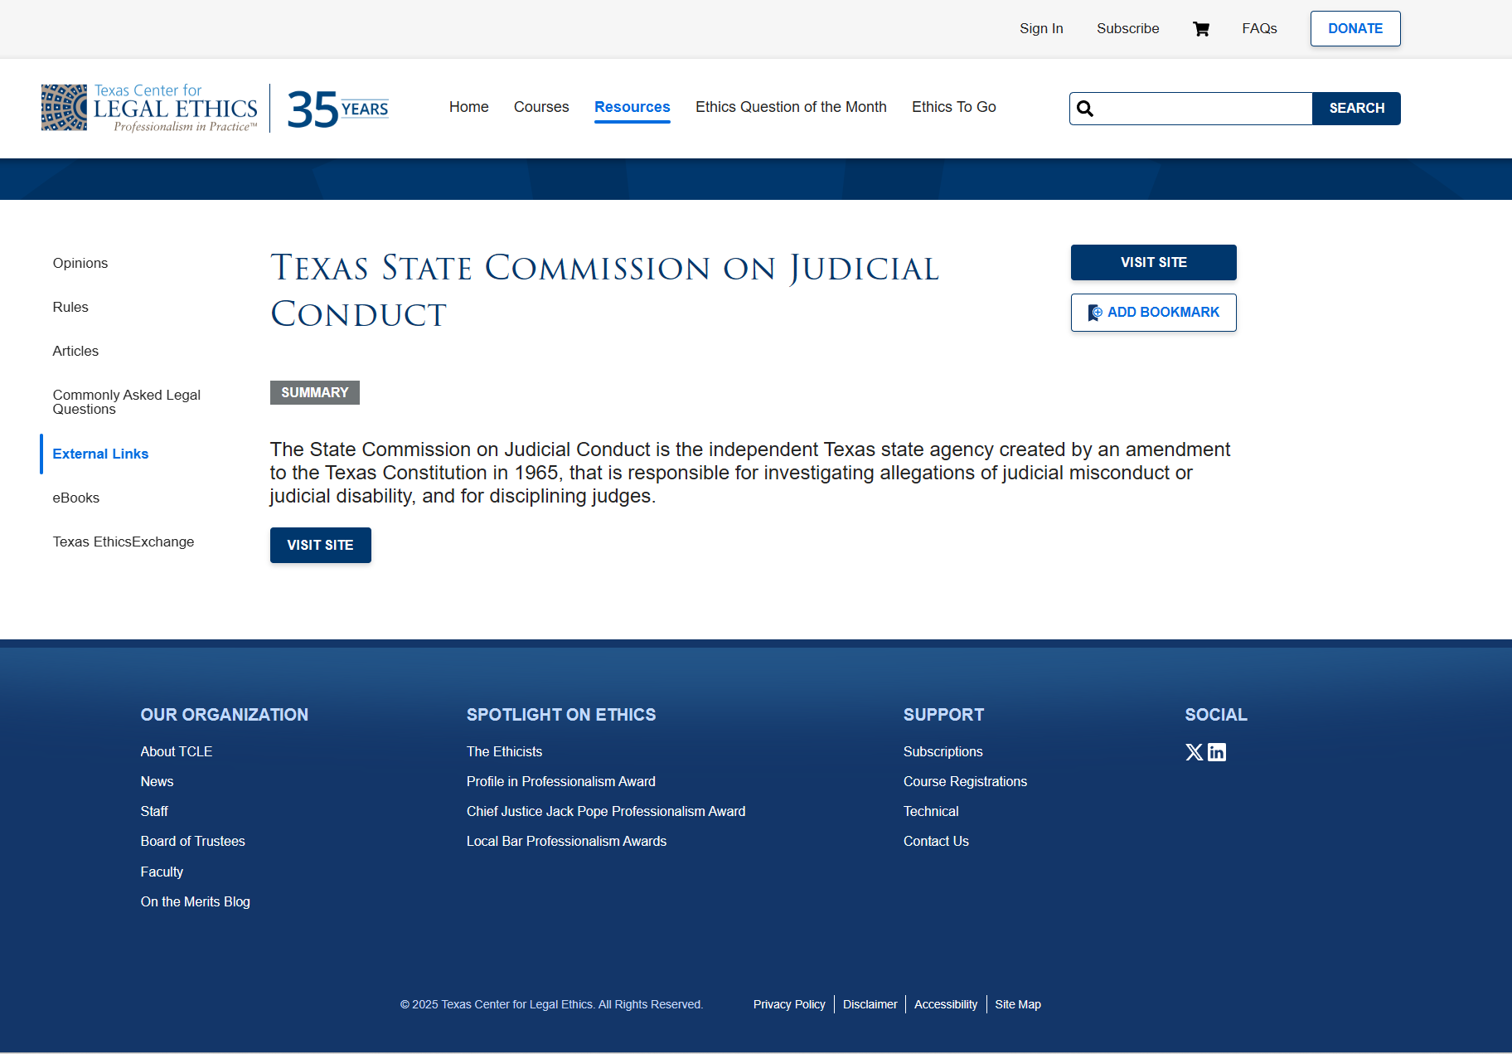Open the LinkedIn icon in footer
This screenshot has width=1512, height=1054.
point(1217,752)
